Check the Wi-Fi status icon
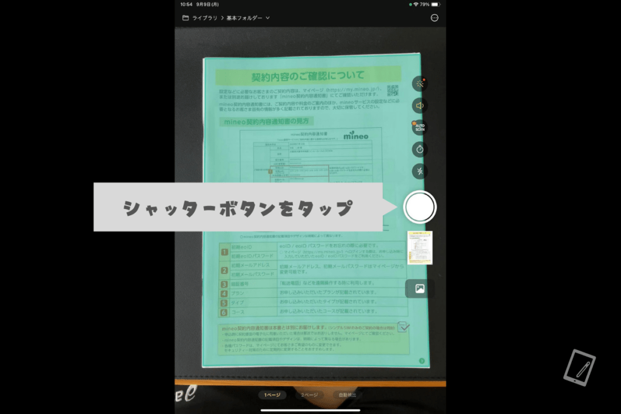The width and height of the screenshot is (621, 414). tap(416, 4)
